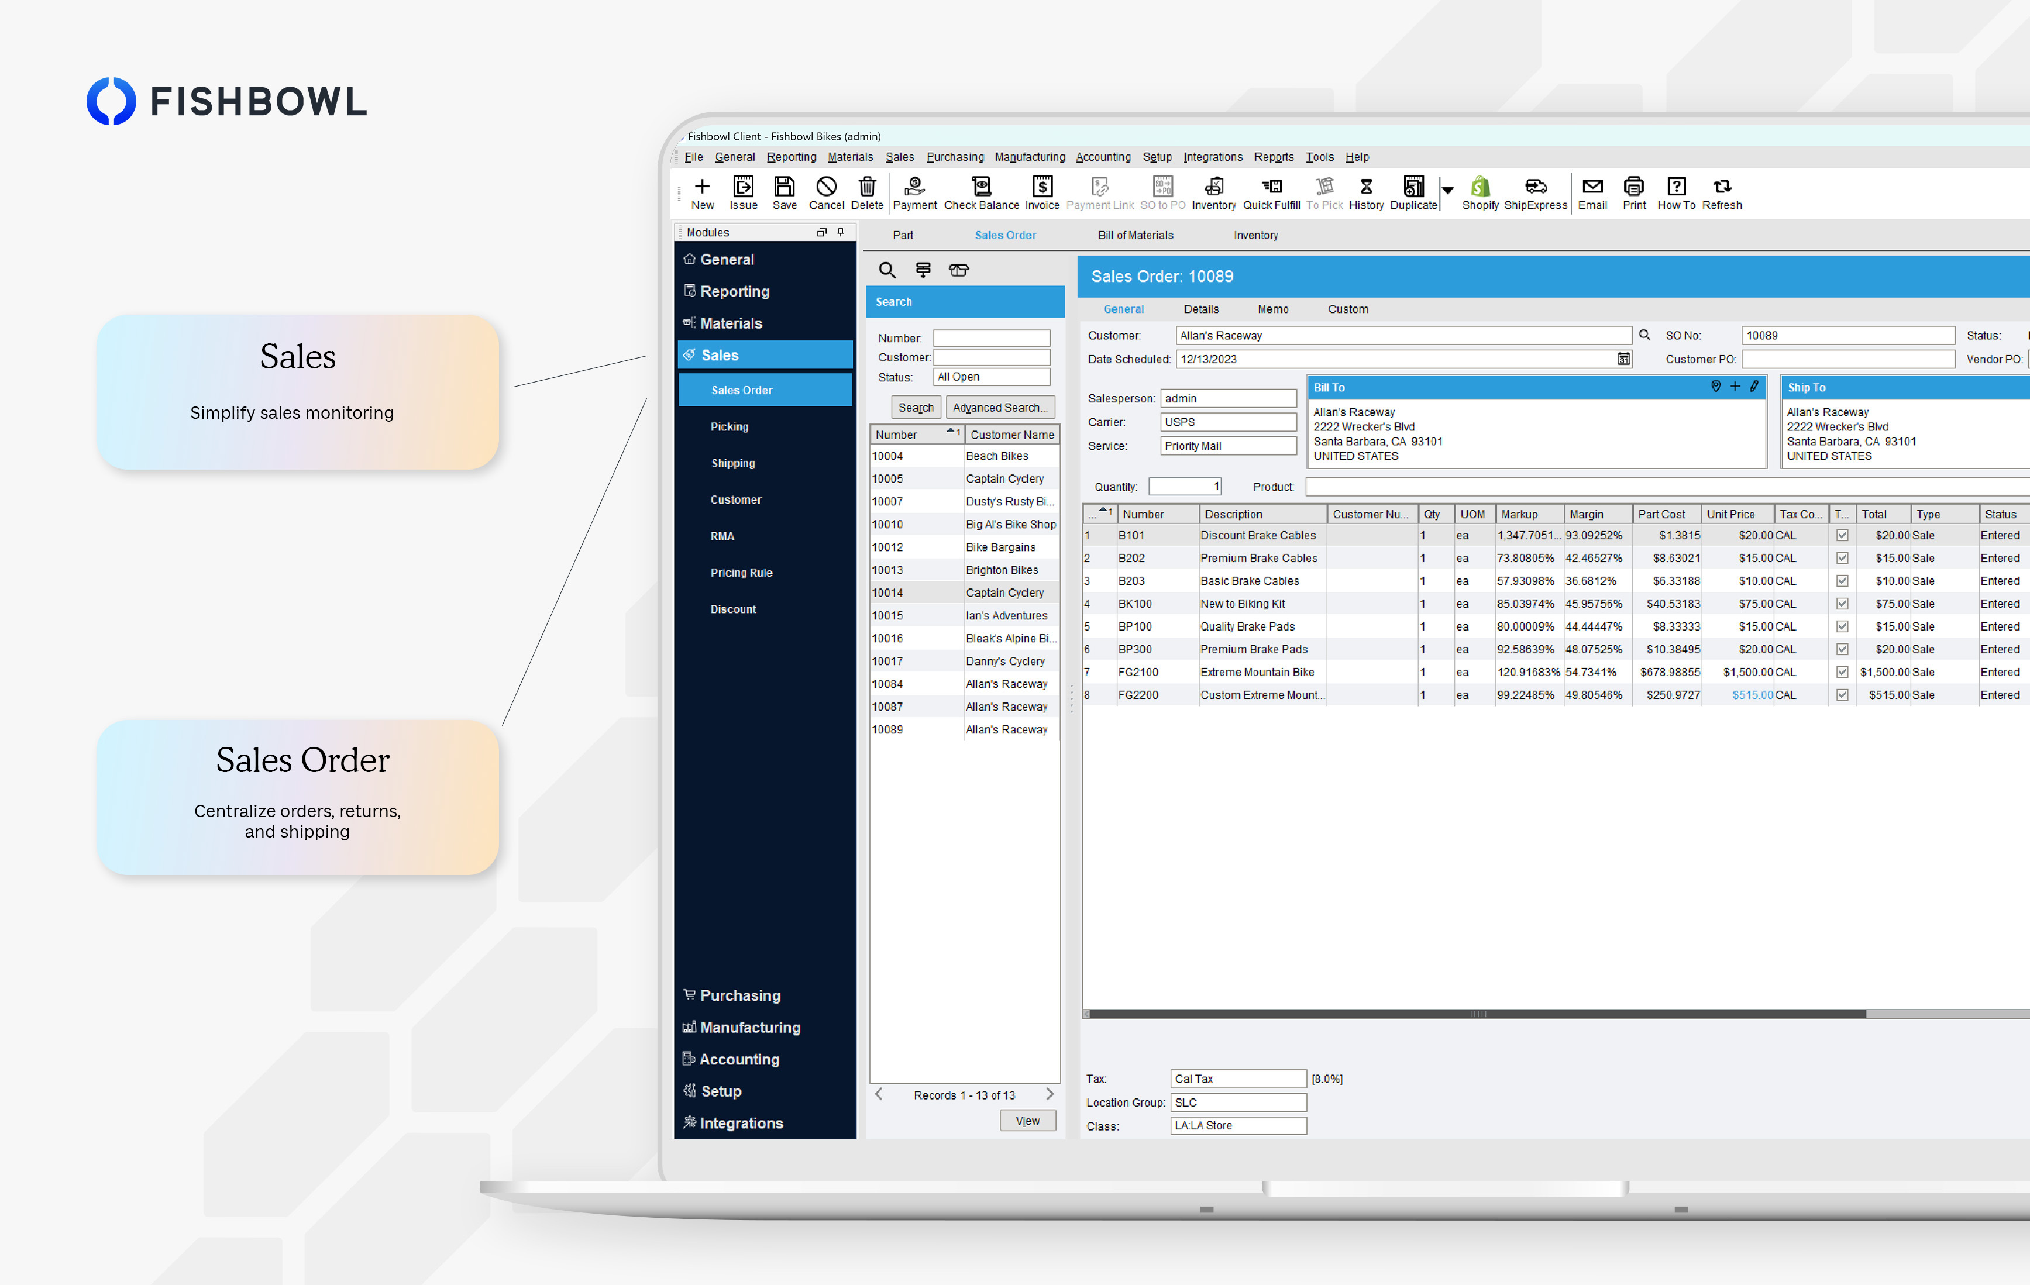Image resolution: width=2030 pixels, height=1285 pixels.
Task: Toggle the tax checkbox for Discount Brake Cables
Action: coord(1842,535)
